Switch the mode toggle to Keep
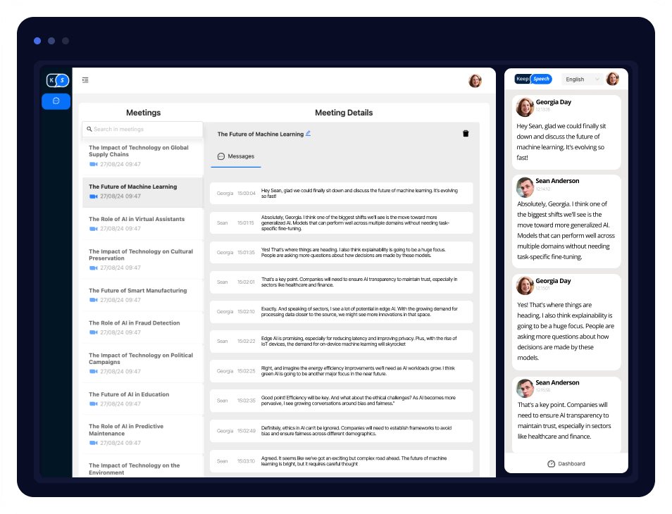The height and width of the screenshot is (514, 672). 523,79
